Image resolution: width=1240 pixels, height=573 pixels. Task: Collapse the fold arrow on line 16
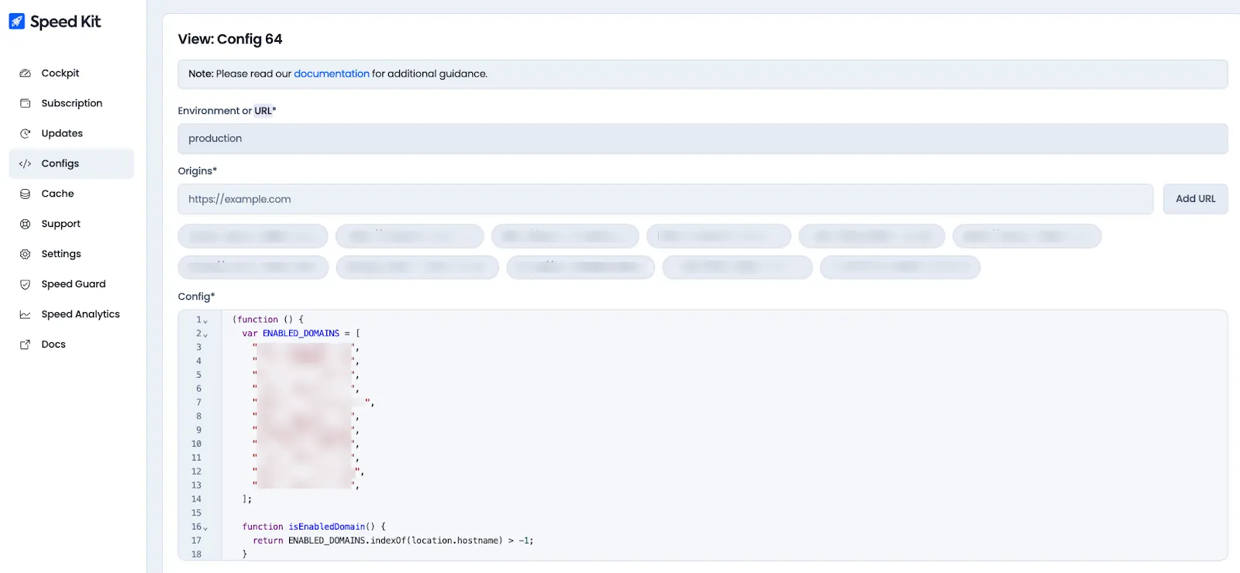click(205, 528)
